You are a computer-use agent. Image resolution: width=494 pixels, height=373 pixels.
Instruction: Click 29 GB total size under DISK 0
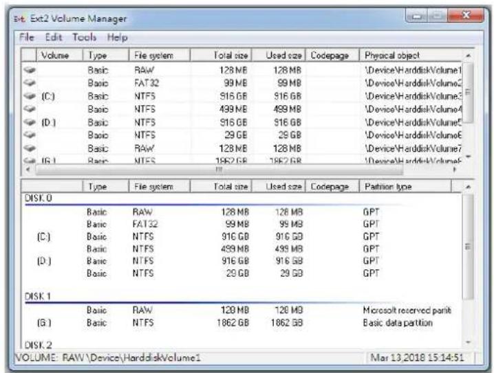tap(237, 273)
